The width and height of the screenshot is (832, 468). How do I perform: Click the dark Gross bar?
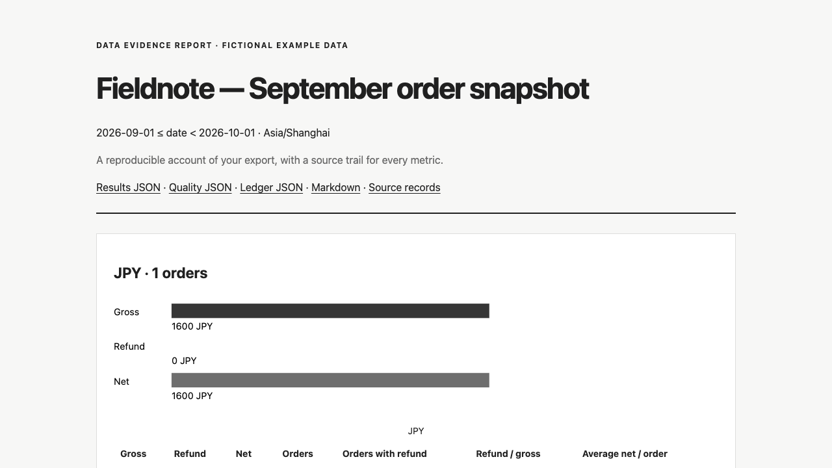click(x=330, y=311)
